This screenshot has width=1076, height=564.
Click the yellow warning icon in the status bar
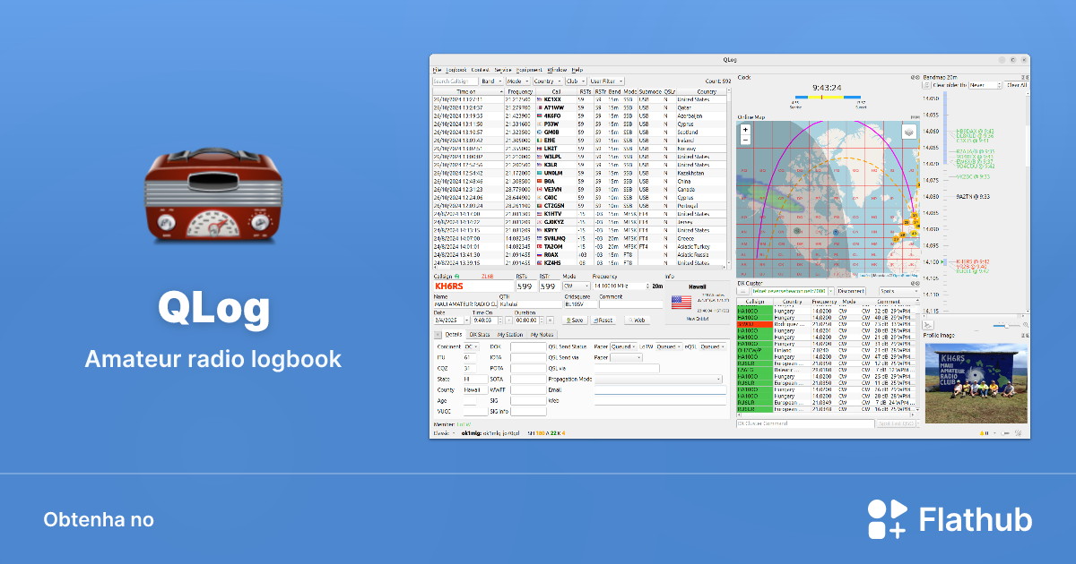pos(982,432)
